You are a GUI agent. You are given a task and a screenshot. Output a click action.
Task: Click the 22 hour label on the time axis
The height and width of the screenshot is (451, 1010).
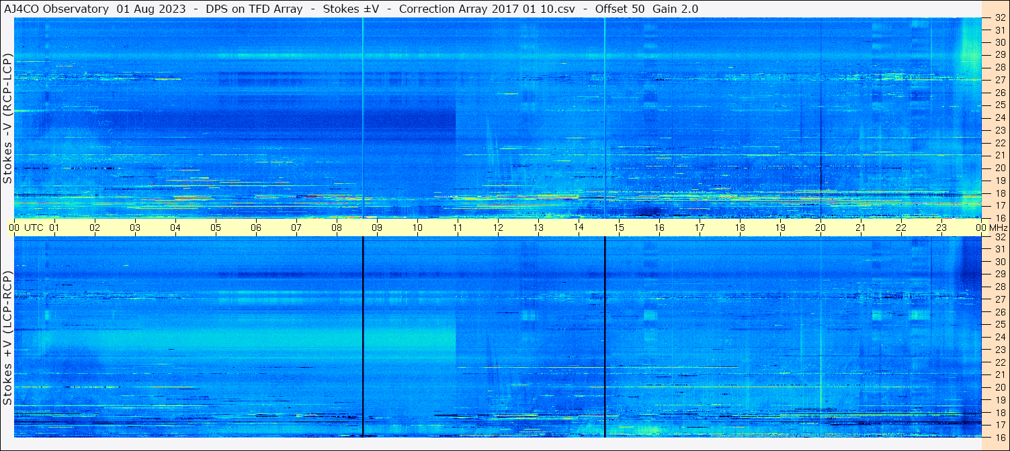pyautogui.click(x=901, y=228)
